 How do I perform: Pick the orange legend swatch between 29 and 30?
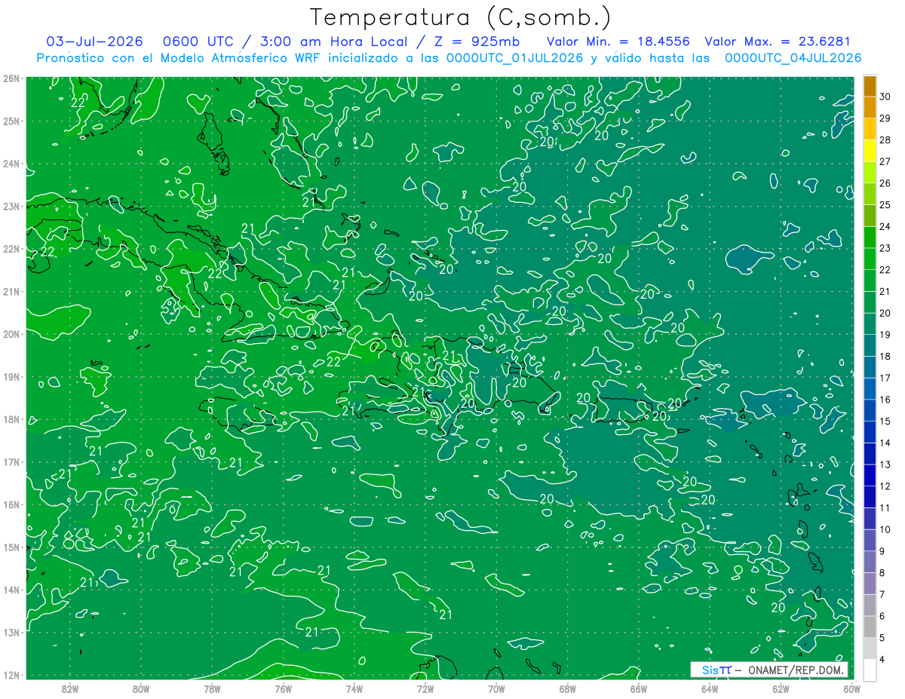[x=870, y=108]
